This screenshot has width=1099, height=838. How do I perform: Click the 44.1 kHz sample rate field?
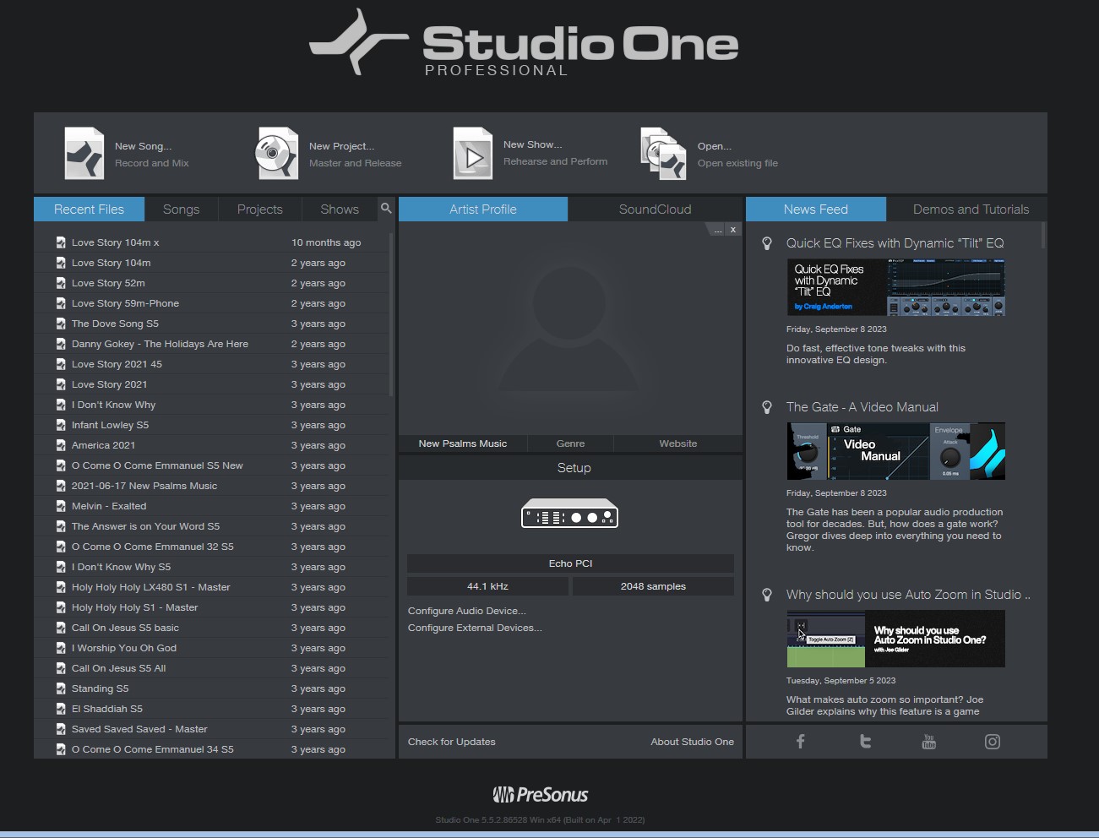point(487,586)
